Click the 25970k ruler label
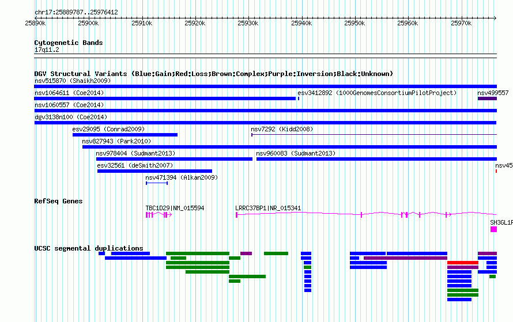The width and height of the screenshot is (513, 322). [461, 23]
